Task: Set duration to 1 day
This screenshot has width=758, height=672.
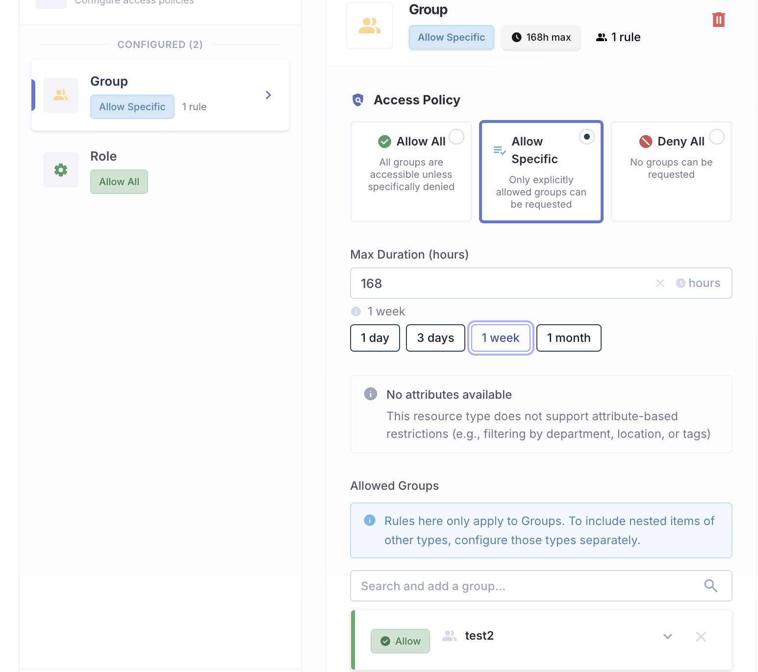Action: [x=375, y=338]
